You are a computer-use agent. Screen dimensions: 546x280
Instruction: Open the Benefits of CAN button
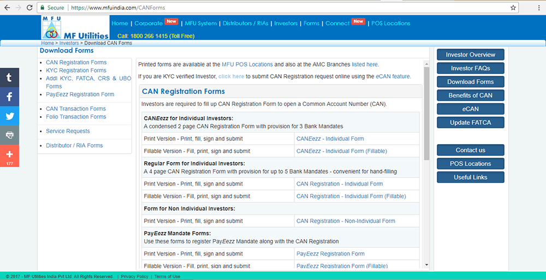[470, 96]
